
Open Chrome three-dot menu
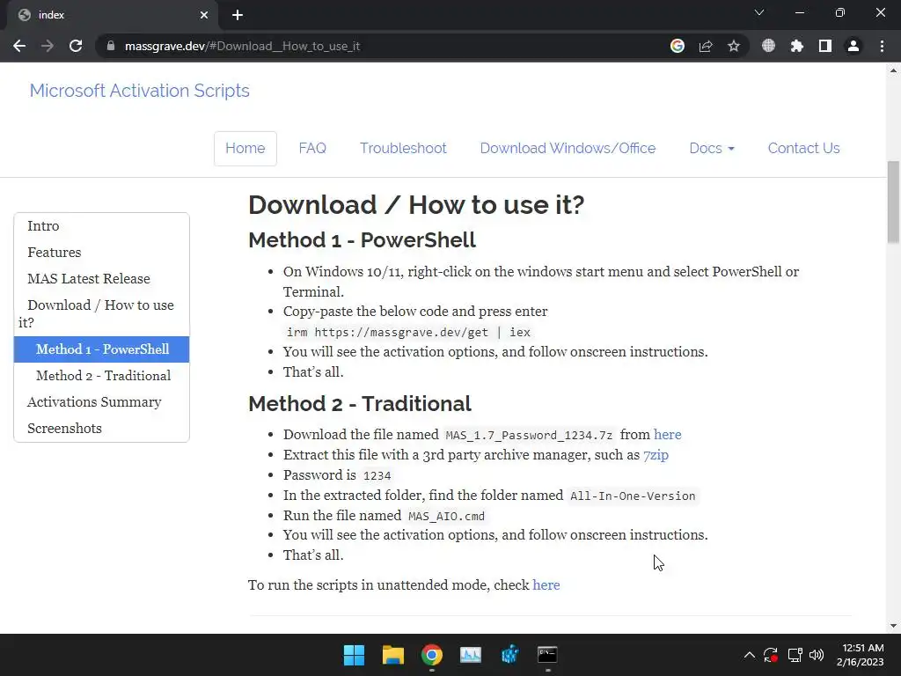click(x=882, y=46)
